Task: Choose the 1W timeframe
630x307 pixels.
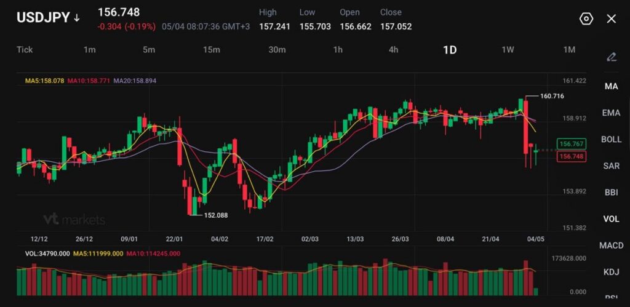Action: pos(508,50)
